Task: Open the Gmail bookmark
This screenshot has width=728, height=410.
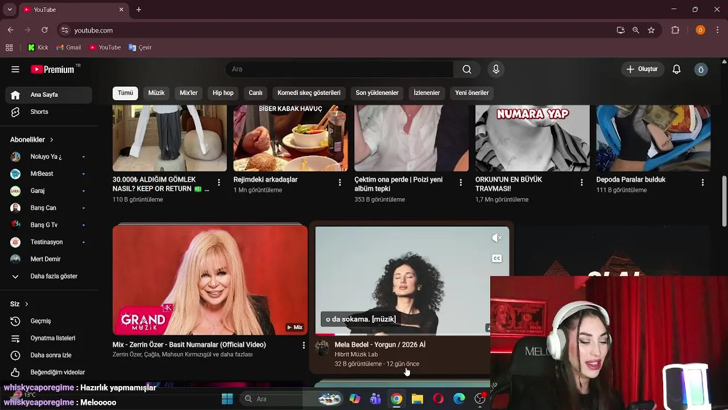Action: coord(69,47)
